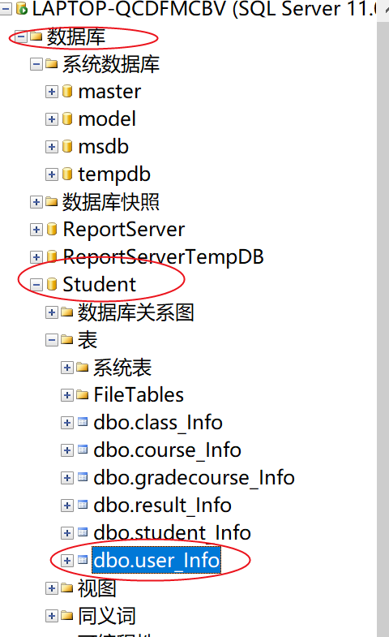Click the dbo.result_Info table icon
This screenshot has width=389, height=637.
click(x=83, y=505)
